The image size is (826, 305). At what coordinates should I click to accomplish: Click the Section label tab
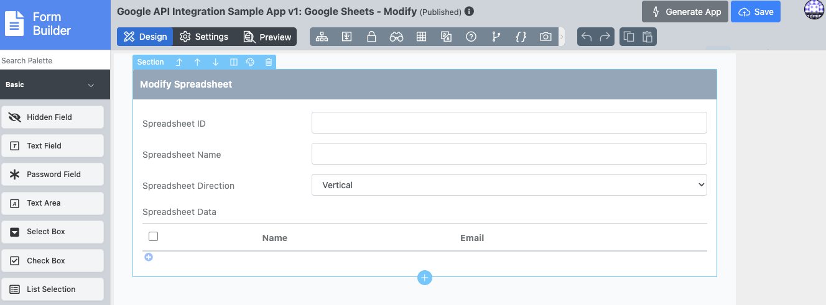(151, 62)
